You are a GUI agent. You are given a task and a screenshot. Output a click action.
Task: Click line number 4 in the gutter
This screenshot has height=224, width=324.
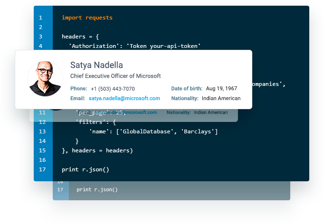(41, 46)
